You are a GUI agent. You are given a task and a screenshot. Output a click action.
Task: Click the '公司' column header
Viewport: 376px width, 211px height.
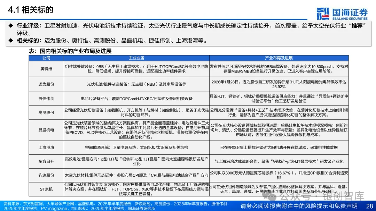[x=46, y=58]
